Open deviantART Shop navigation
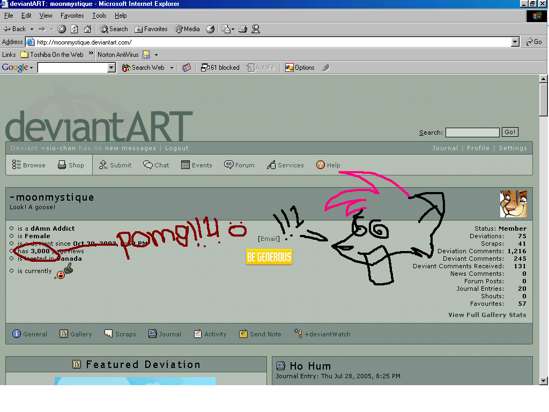549x412 pixels. click(x=71, y=165)
